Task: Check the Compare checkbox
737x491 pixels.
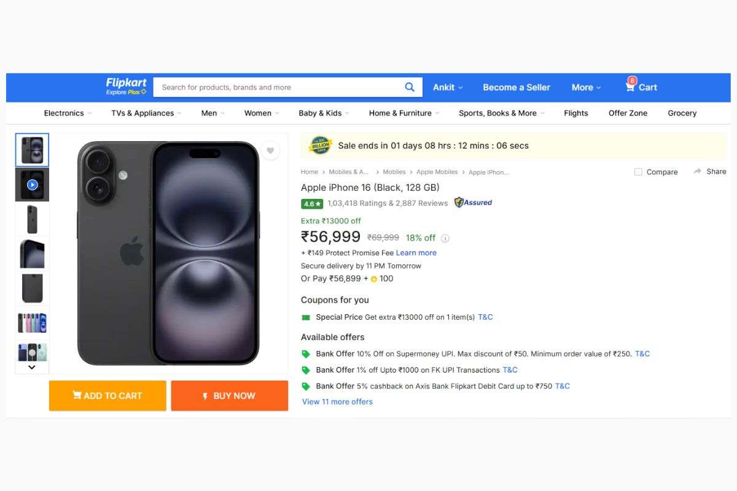Action: click(638, 172)
